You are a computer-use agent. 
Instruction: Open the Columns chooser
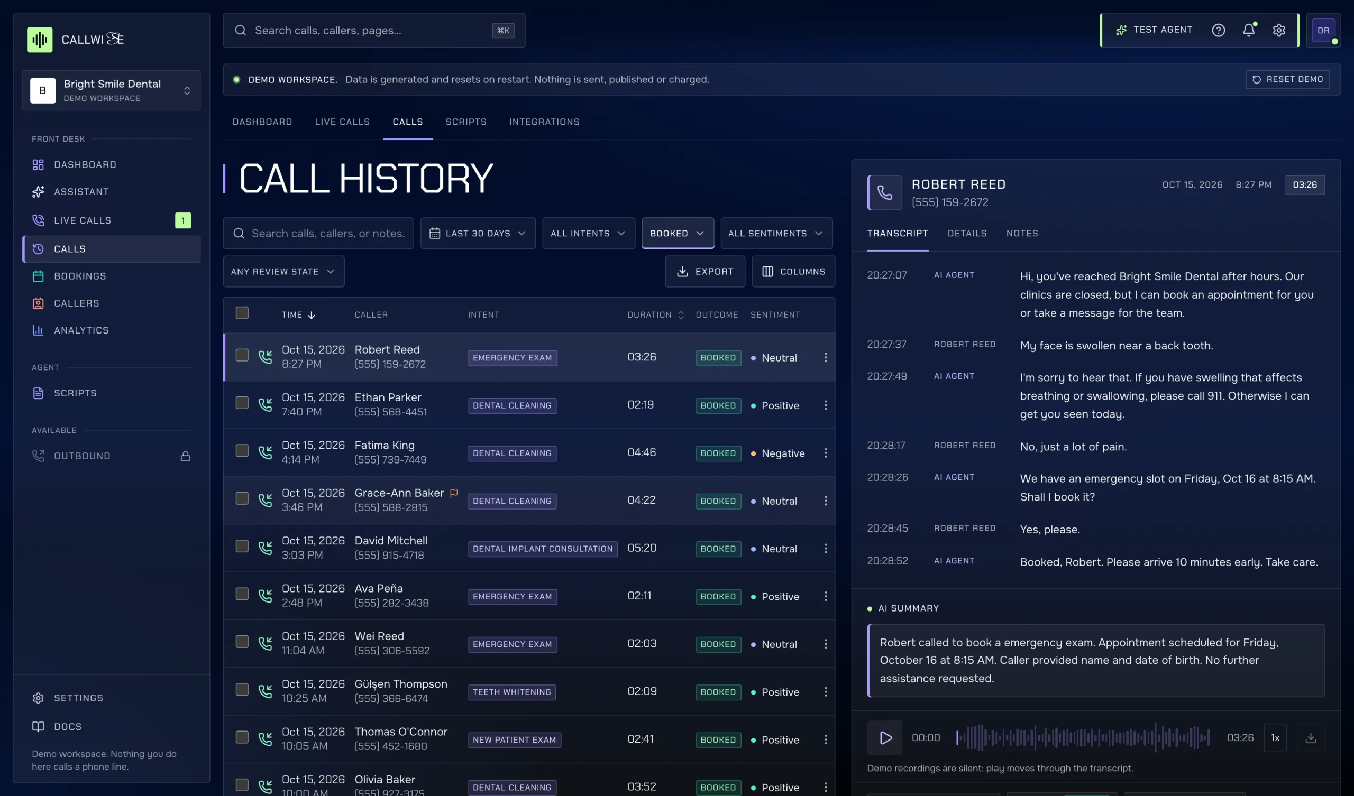pos(793,271)
